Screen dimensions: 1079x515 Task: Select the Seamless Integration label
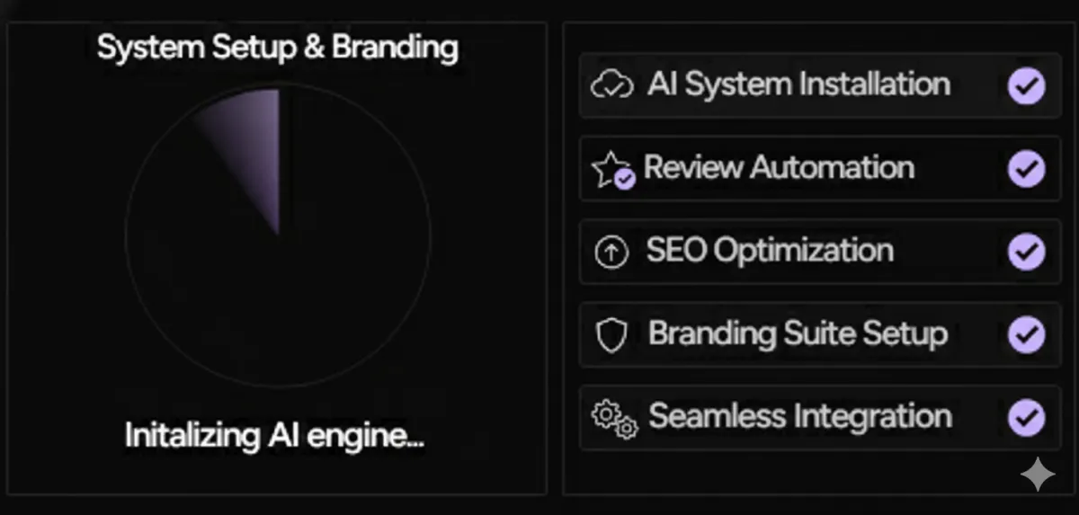click(x=799, y=417)
